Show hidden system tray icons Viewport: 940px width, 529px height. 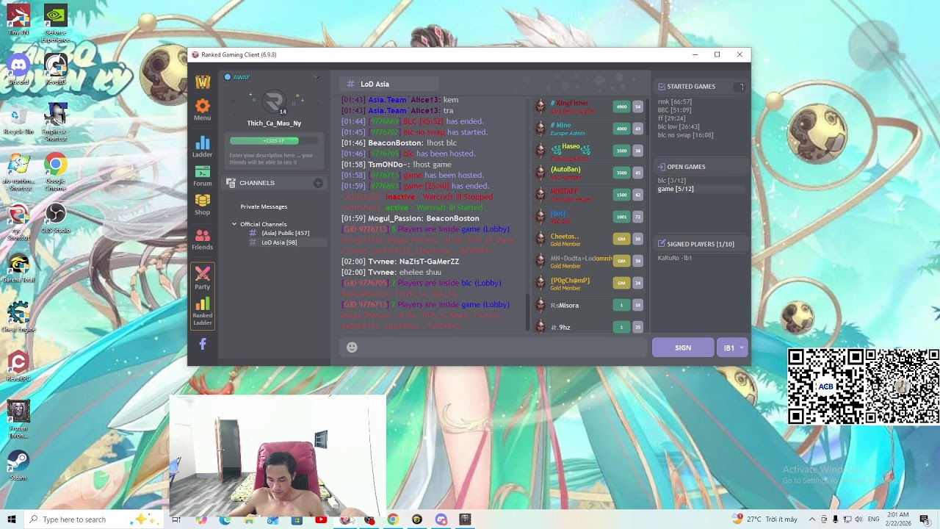(811, 519)
